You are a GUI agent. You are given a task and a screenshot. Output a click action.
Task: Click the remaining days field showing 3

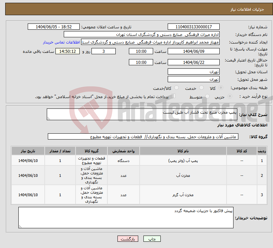click(x=104, y=51)
